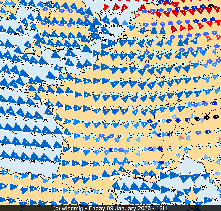Select leftmost black -5 marker in Alpine trio
This screenshot has height=211, width=221.
point(197,119)
